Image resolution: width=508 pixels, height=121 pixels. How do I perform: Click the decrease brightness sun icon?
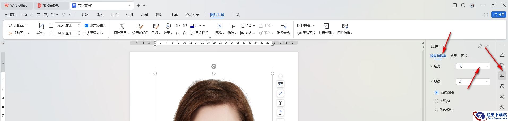pyautogui.click(x=185, y=33)
